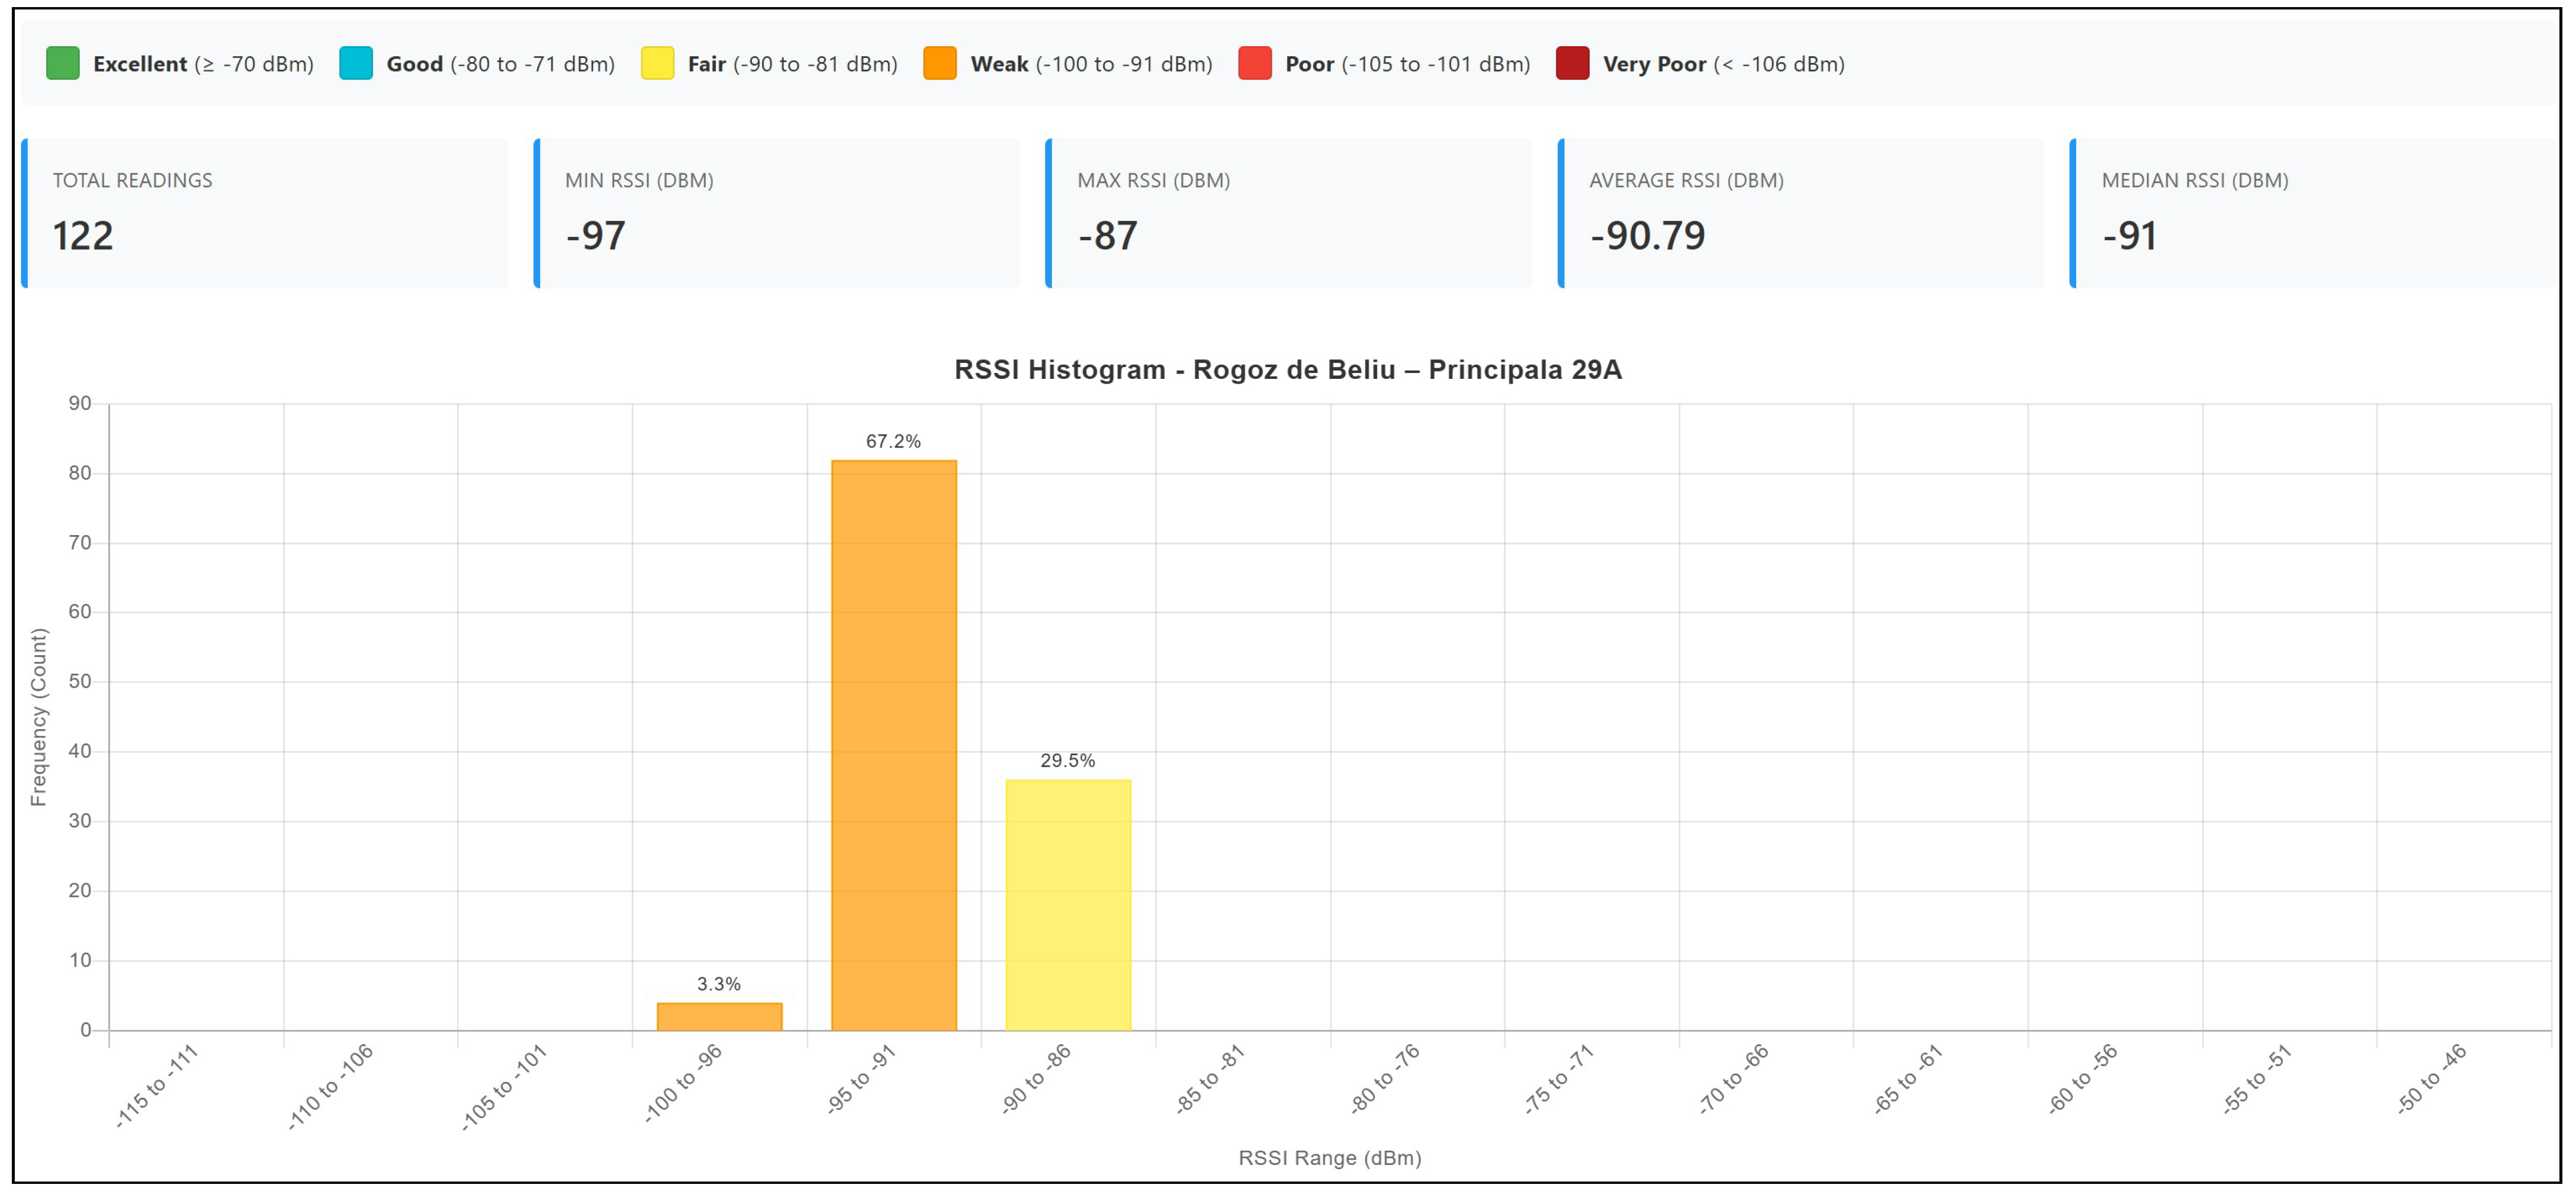Click the orange Weak legend swatch
This screenshot has width=2576, height=1191.
tap(940, 63)
